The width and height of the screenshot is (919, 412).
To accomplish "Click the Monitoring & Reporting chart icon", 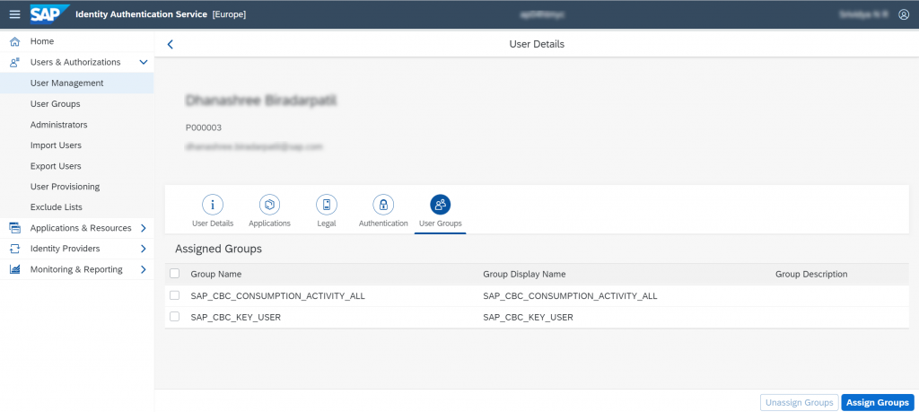I will pyautogui.click(x=15, y=269).
